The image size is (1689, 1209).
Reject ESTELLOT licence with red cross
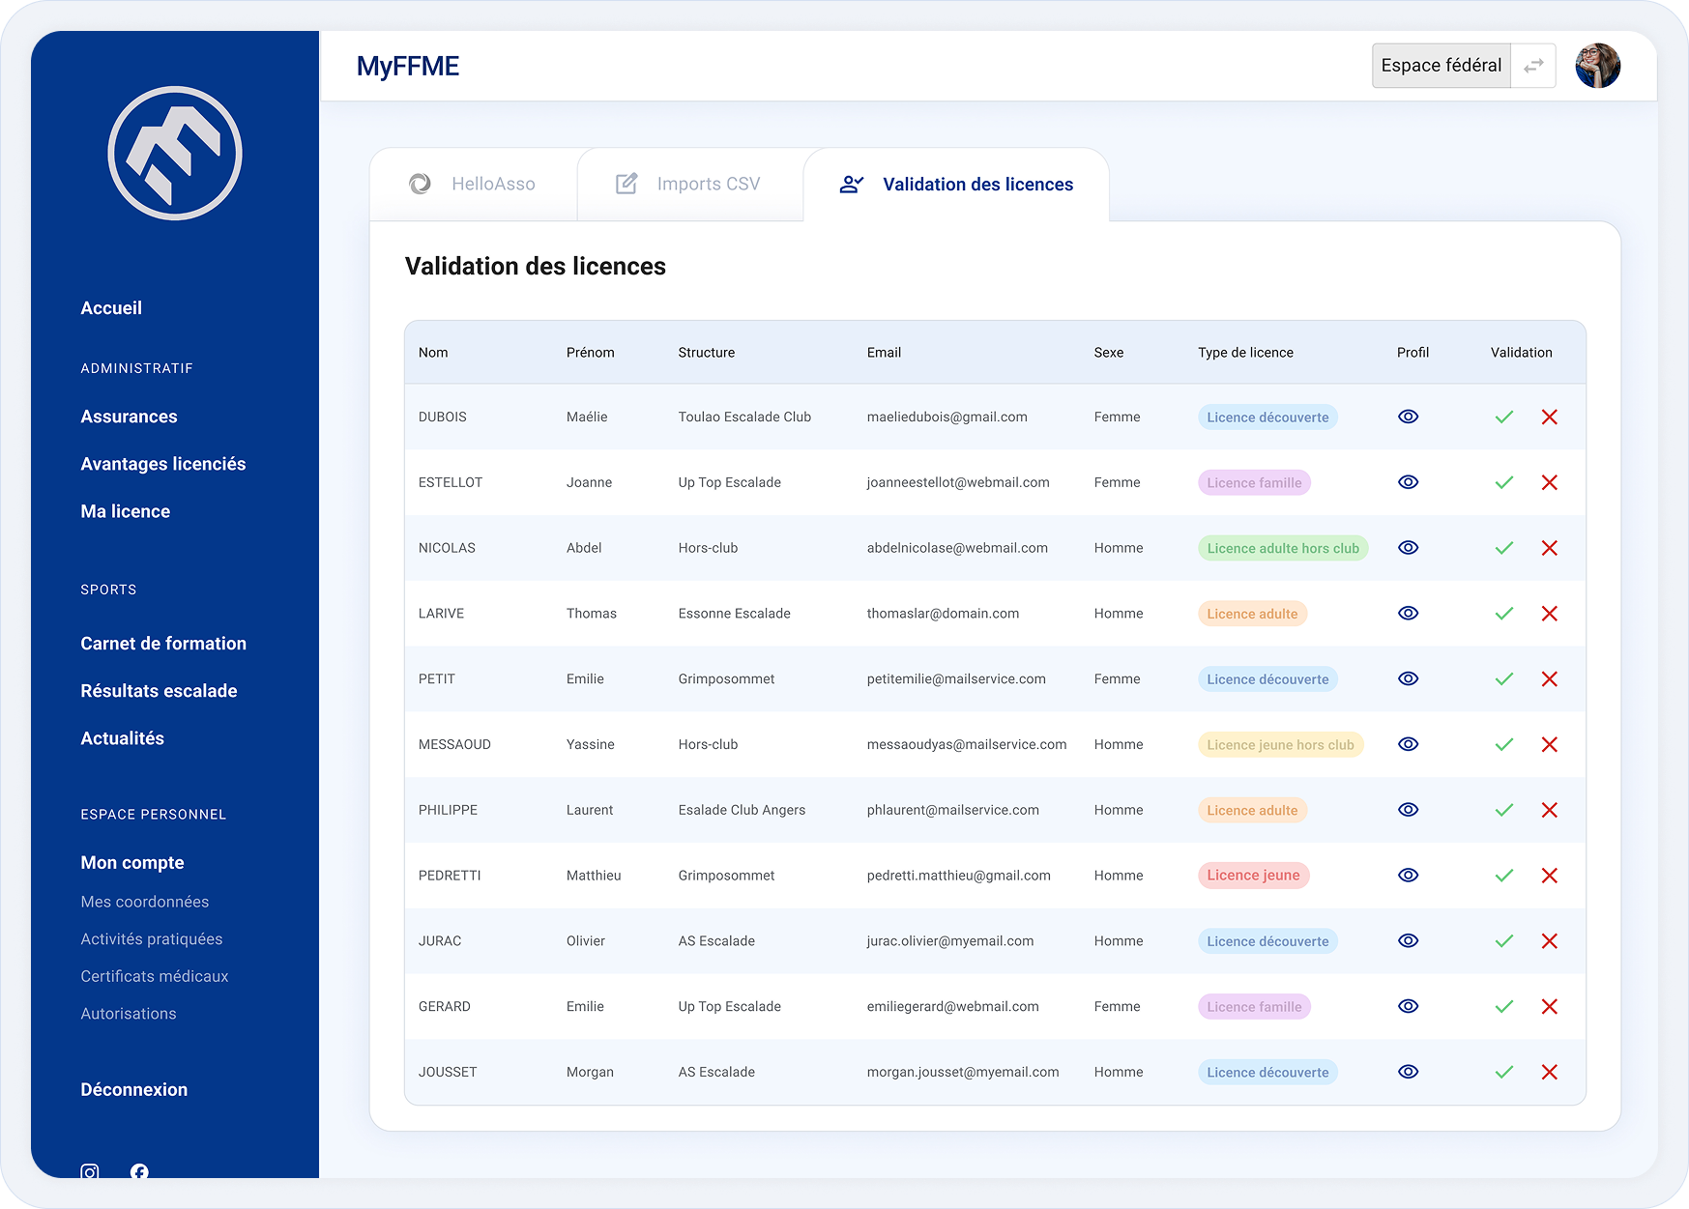coord(1549,482)
